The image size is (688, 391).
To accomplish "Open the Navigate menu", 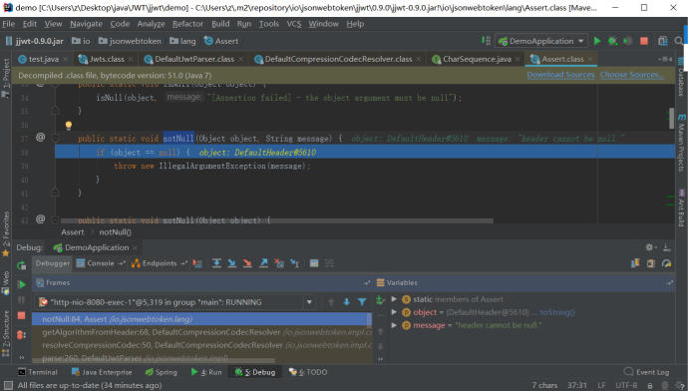I will [86, 24].
